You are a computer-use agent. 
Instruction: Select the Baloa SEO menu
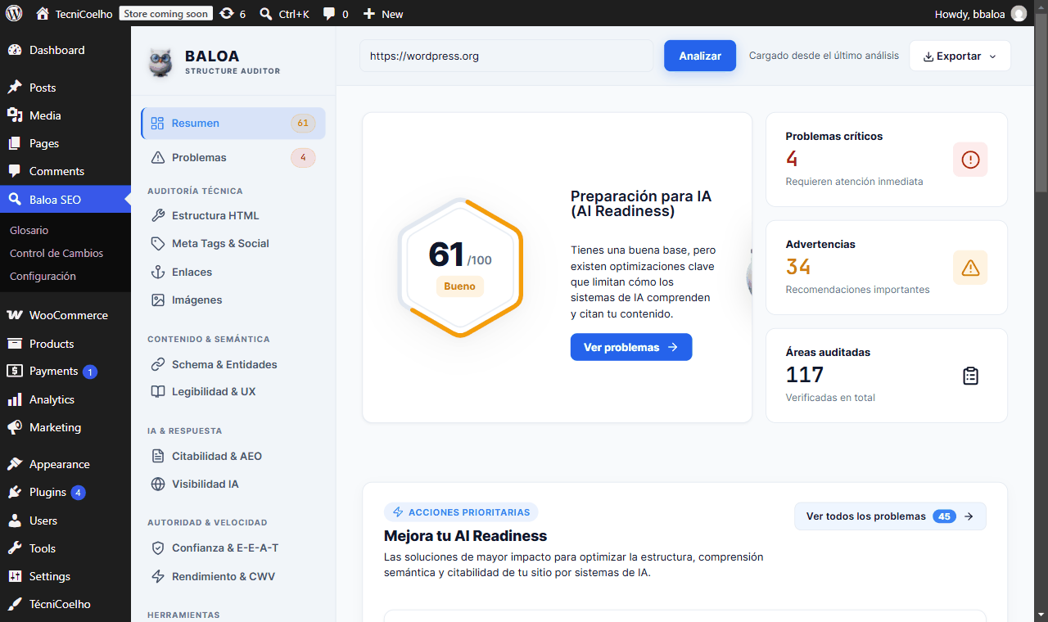coord(65,199)
